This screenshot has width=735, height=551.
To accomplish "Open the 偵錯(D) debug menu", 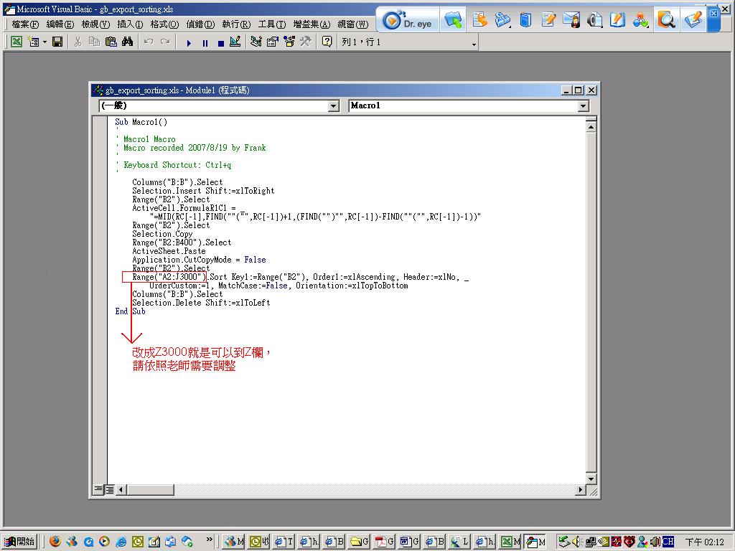I will tap(200, 24).
